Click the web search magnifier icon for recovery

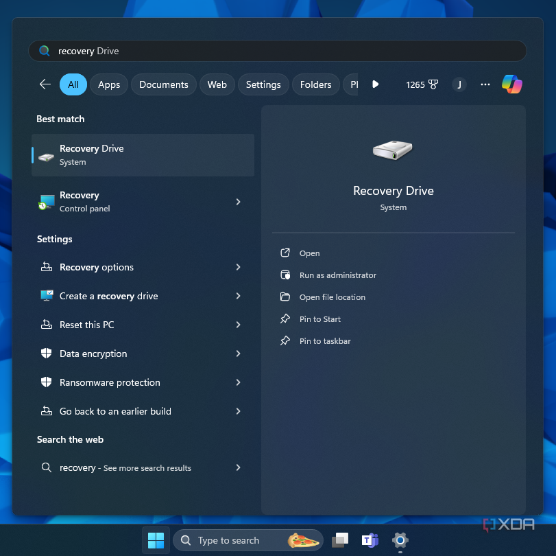[47, 467]
